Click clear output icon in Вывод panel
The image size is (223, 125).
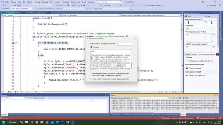click(180, 98)
